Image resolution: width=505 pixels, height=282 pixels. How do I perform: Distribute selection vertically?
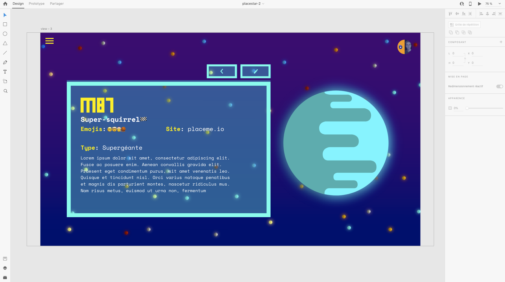pos(500,14)
